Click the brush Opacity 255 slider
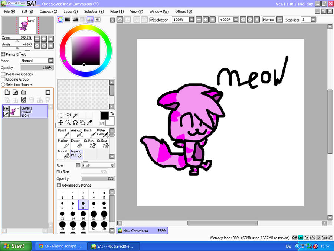 (x=98, y=178)
